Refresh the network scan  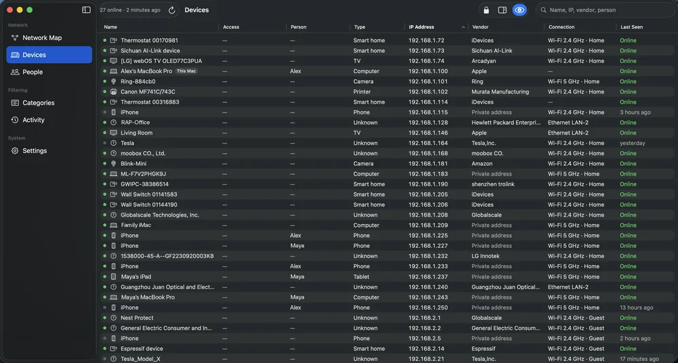pyautogui.click(x=172, y=10)
